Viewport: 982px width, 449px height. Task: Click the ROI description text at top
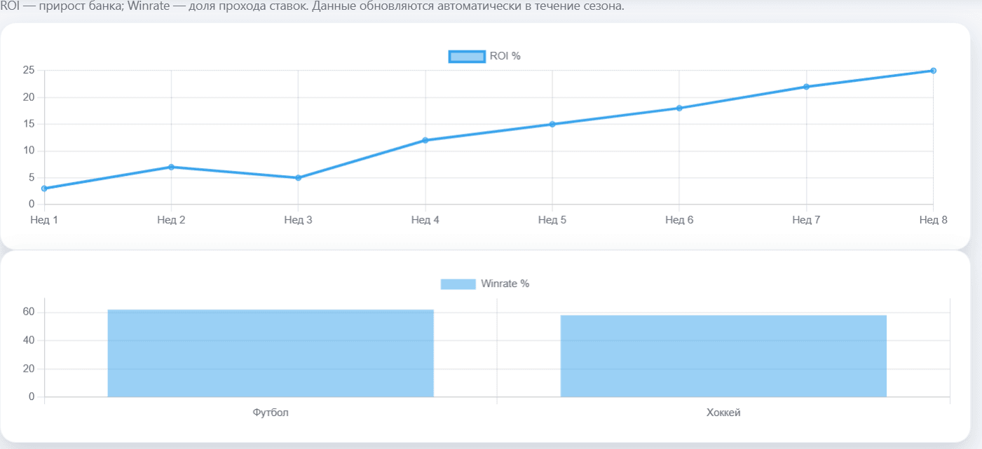[x=313, y=6]
